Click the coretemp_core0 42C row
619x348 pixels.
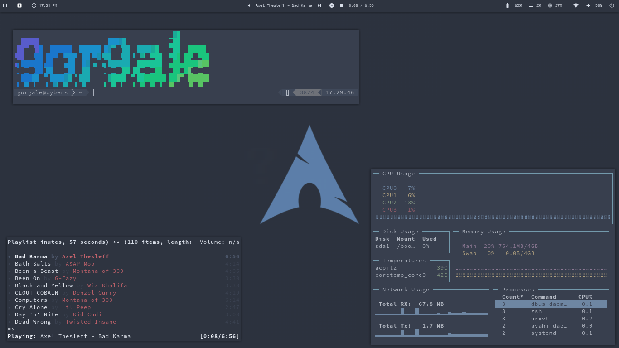(x=411, y=275)
